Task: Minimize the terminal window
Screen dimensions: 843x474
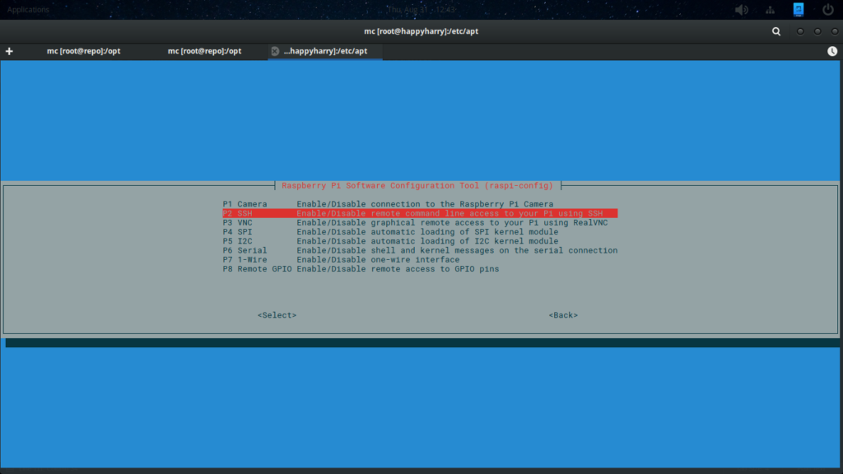Action: (x=800, y=32)
